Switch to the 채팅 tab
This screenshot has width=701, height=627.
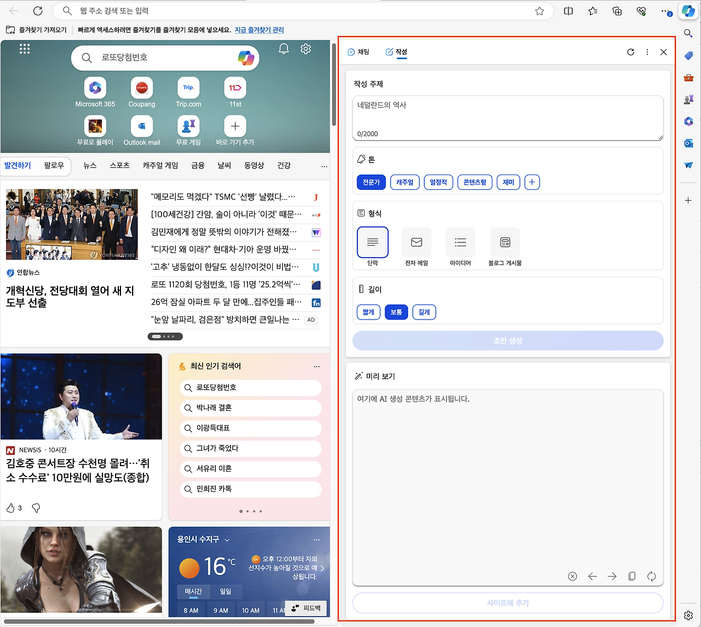(359, 52)
